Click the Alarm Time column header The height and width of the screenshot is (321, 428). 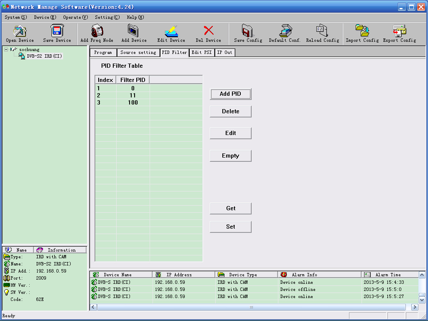390,275
